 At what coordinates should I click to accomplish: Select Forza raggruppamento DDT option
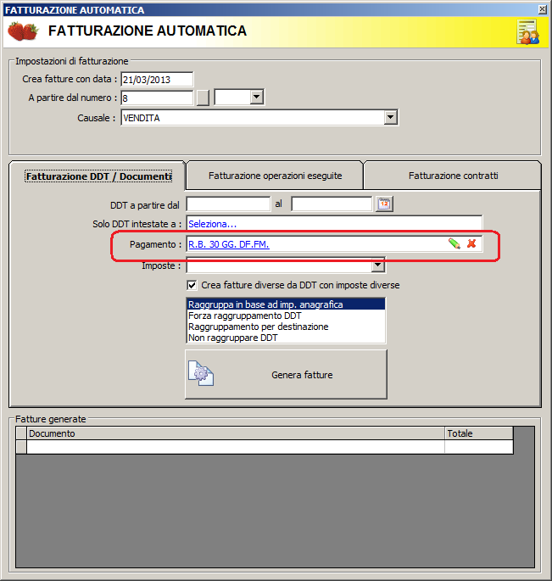tap(286, 316)
